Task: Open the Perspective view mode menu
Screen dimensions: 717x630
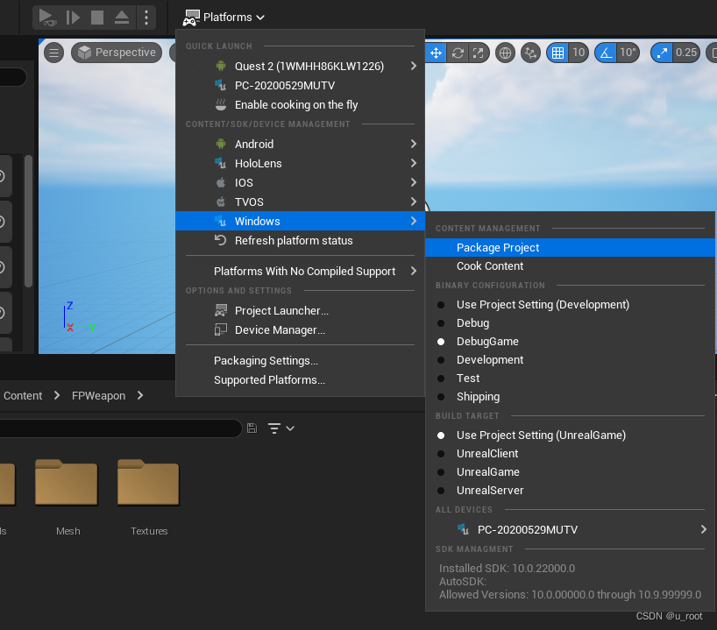Action: tap(117, 53)
